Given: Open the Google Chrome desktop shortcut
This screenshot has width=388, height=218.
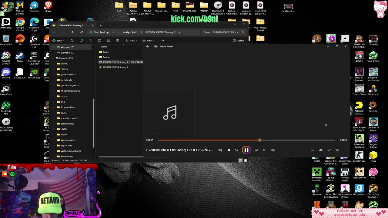Looking at the screenshot, I should (20, 25).
